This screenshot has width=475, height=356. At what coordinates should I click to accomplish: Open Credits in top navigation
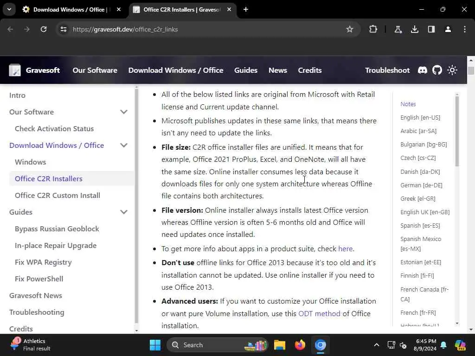coord(309,70)
